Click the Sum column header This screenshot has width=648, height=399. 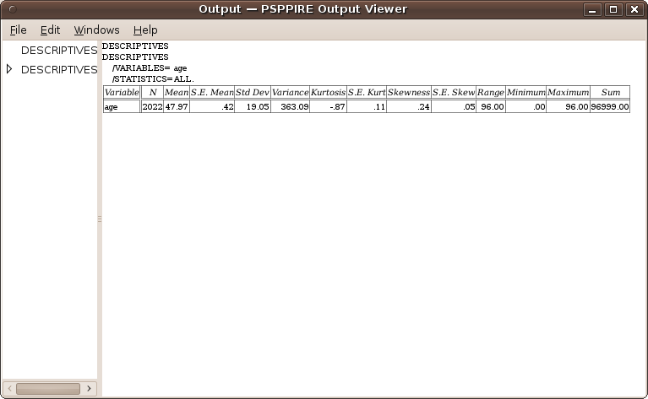click(610, 93)
